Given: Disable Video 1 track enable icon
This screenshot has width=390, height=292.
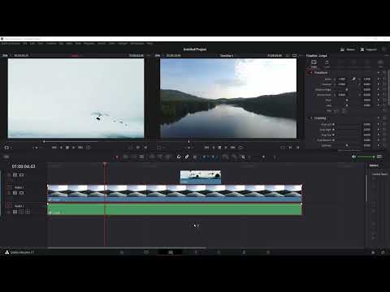Looking at the screenshot, I should click(22, 193).
